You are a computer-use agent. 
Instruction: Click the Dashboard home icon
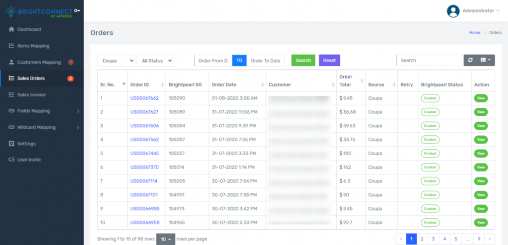coord(11,29)
